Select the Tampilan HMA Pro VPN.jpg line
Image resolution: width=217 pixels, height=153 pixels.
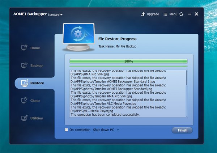pyautogui.click(x=101, y=96)
